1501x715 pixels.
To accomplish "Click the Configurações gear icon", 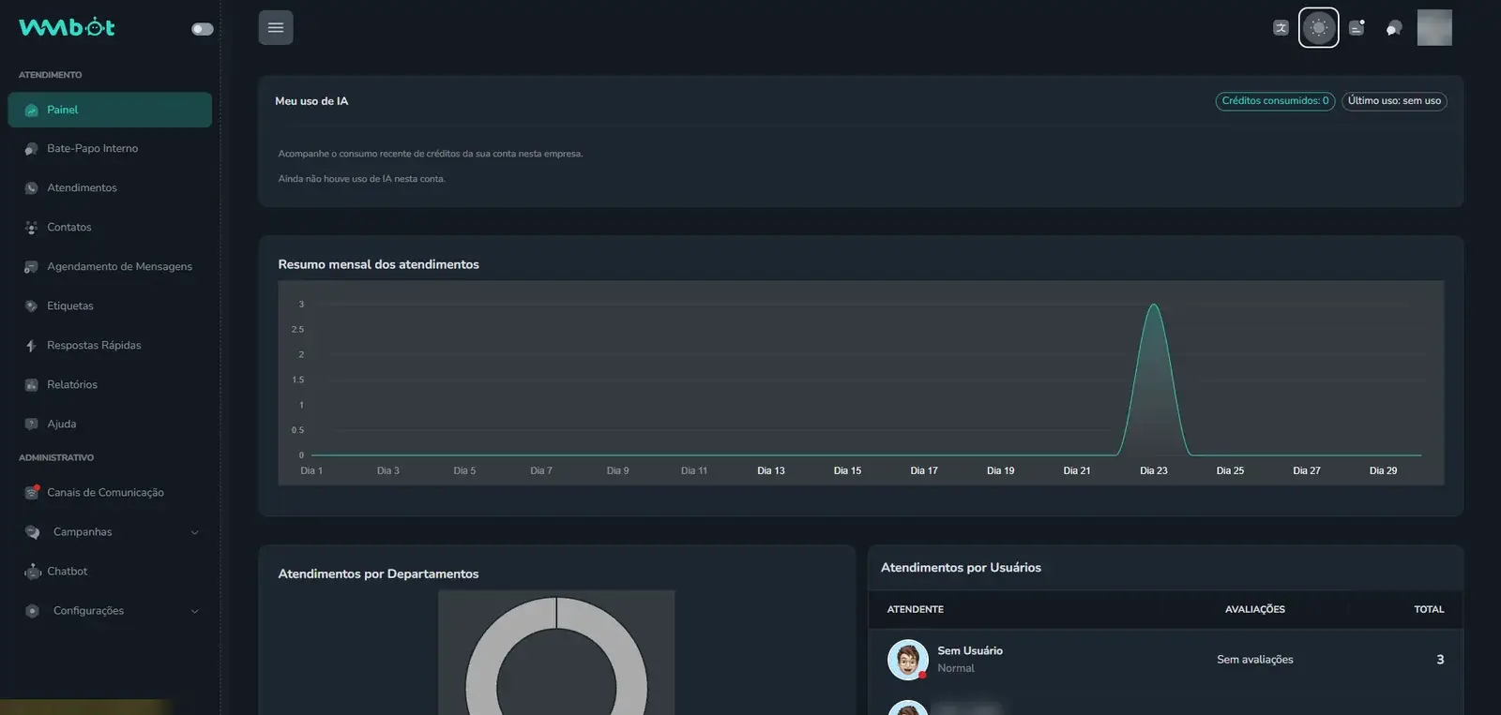I will pyautogui.click(x=32, y=611).
